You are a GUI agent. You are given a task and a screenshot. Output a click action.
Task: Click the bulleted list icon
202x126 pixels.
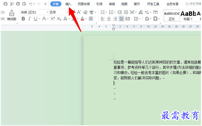tap(103, 12)
